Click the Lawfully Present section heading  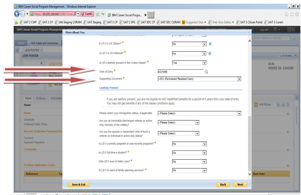tap(109, 88)
